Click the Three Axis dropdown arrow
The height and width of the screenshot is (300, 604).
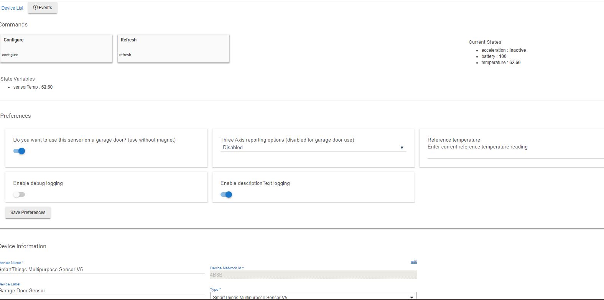(402, 148)
